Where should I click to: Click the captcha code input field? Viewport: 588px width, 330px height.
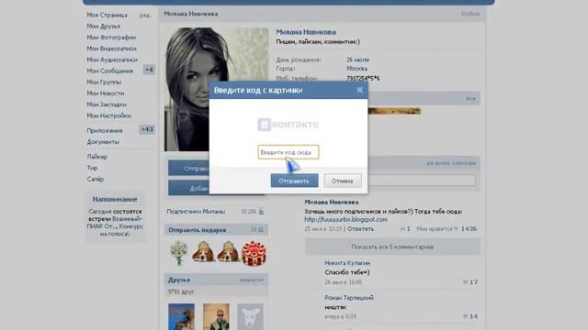point(288,152)
